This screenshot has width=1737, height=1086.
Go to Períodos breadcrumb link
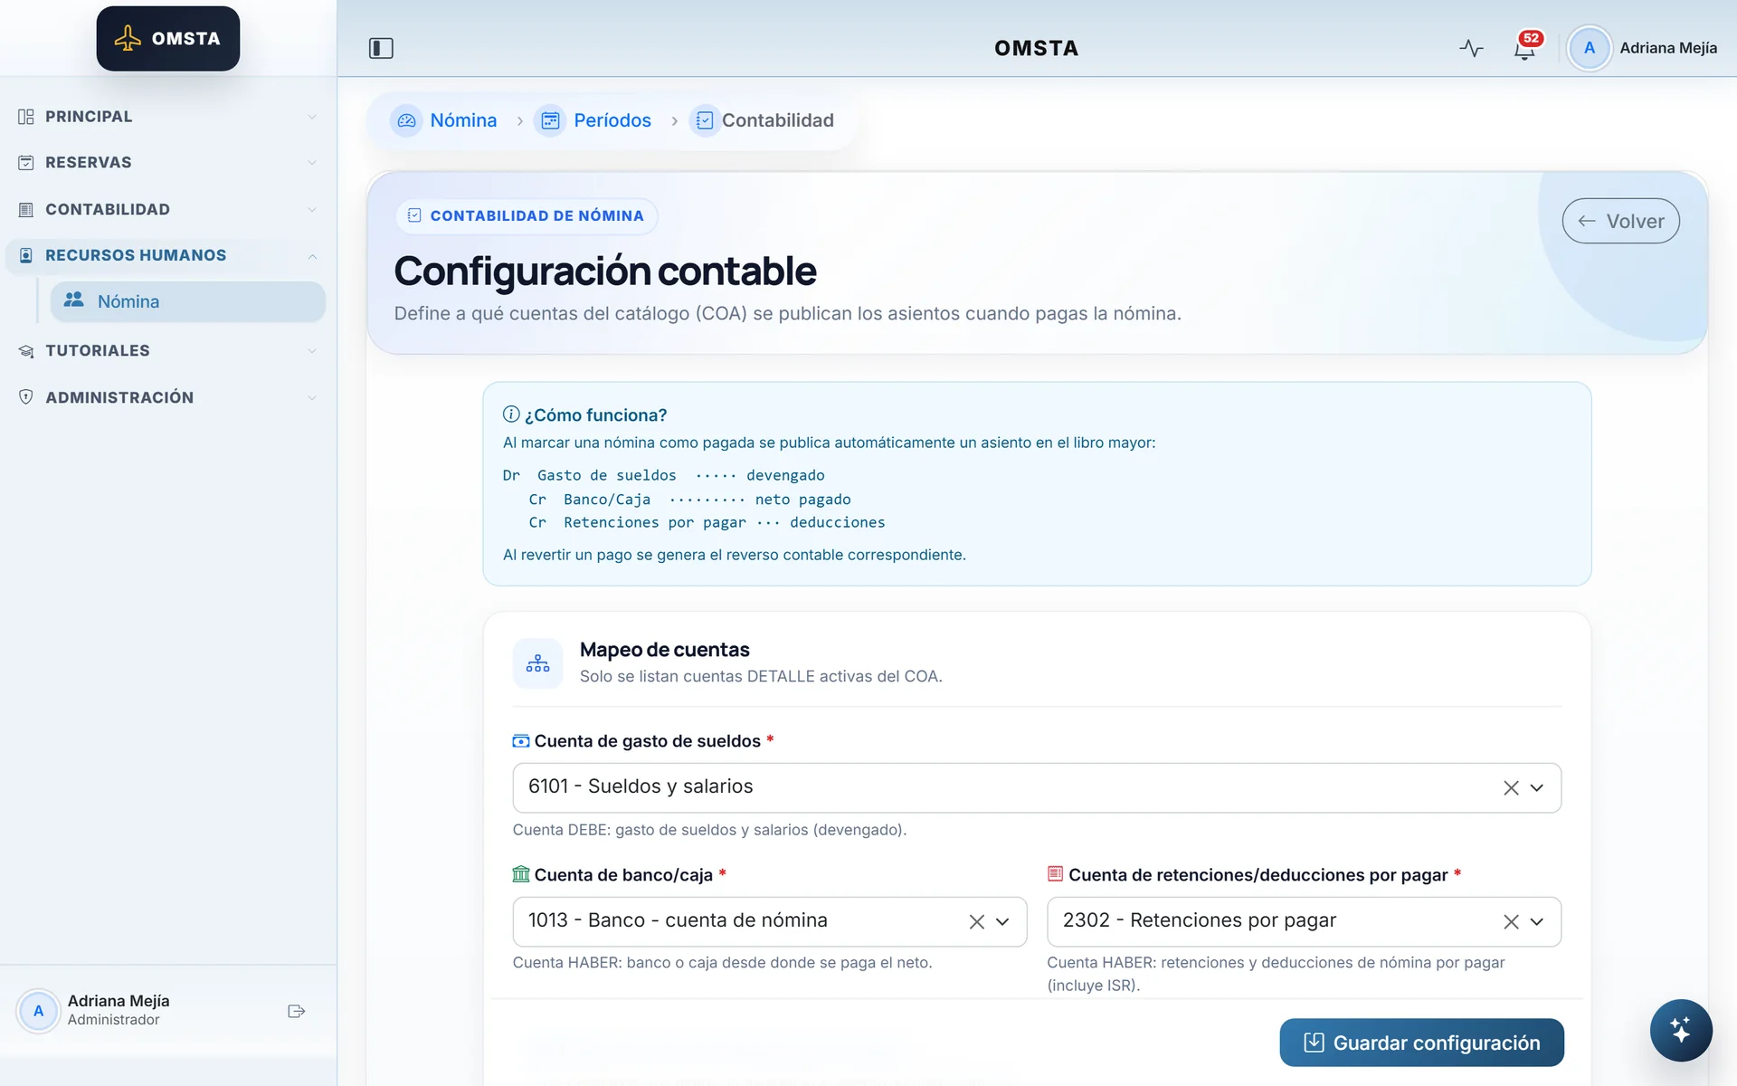coord(612,120)
